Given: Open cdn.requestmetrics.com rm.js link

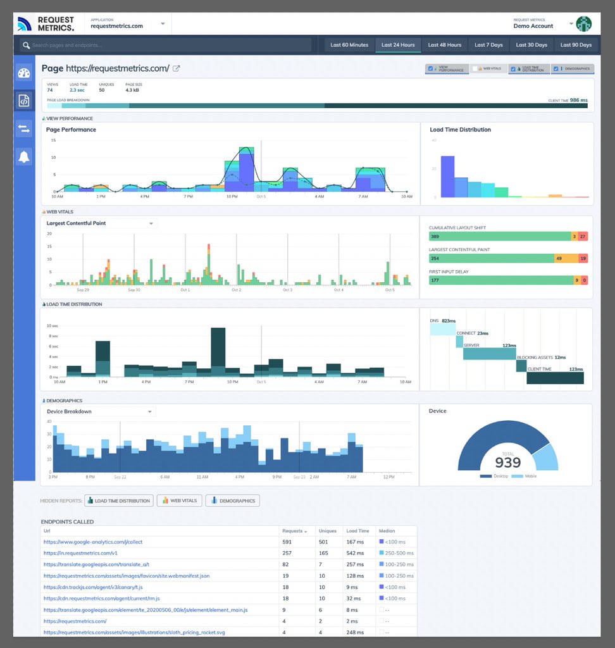Looking at the screenshot, I should 102,599.
